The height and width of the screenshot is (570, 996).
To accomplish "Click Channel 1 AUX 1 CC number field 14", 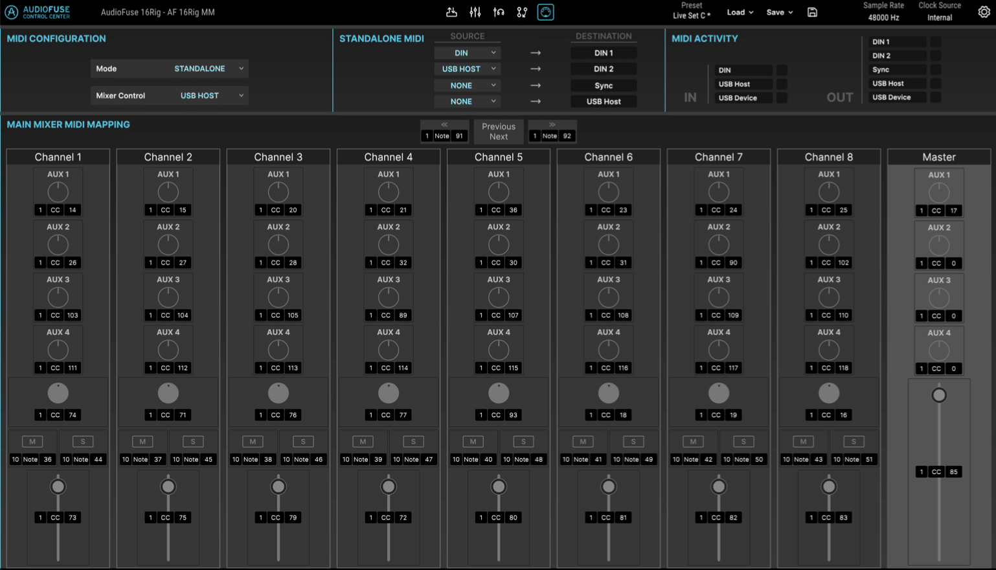I will (73, 210).
